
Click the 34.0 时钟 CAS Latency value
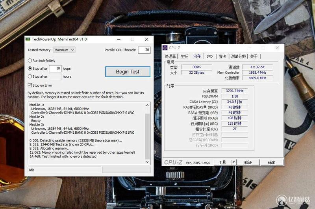[x=234, y=102]
